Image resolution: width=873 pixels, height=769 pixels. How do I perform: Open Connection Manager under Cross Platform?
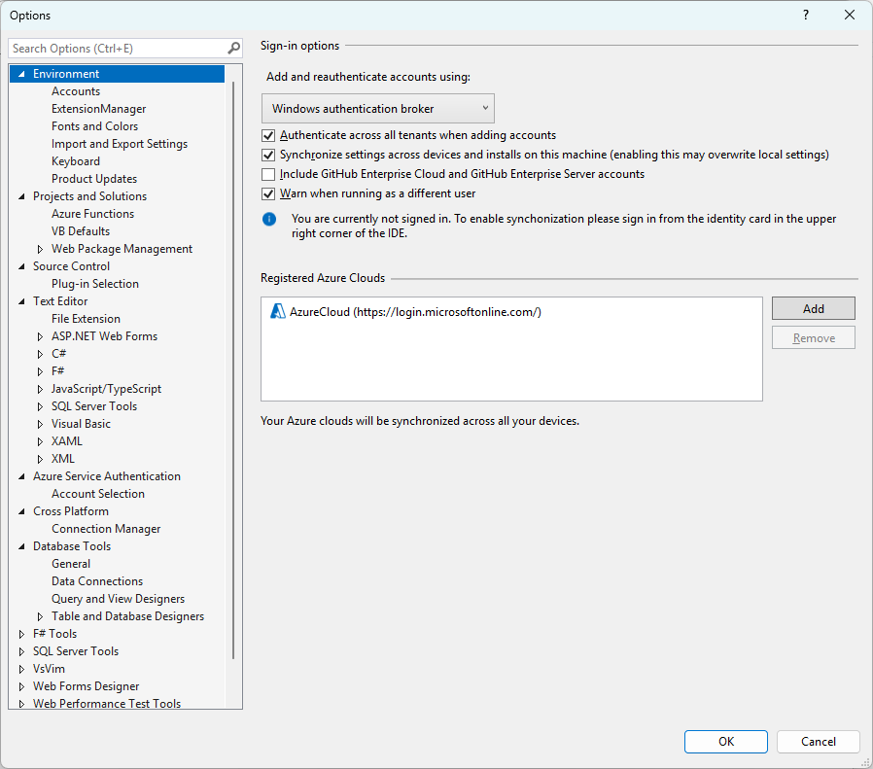click(x=106, y=529)
